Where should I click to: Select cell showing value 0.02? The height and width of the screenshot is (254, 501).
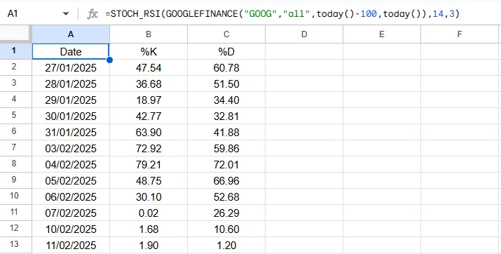tap(149, 213)
